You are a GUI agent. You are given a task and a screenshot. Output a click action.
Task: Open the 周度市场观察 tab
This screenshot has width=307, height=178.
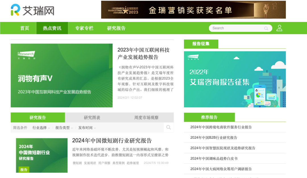(146, 117)
